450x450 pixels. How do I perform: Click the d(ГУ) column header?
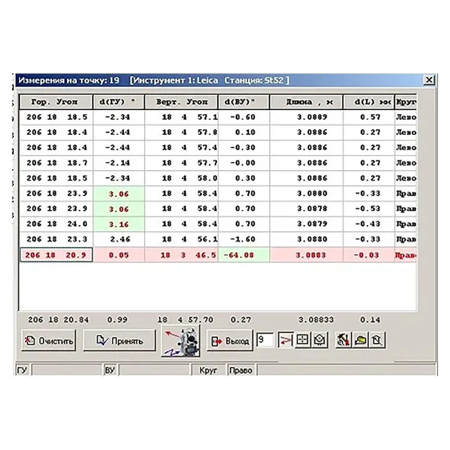118,102
